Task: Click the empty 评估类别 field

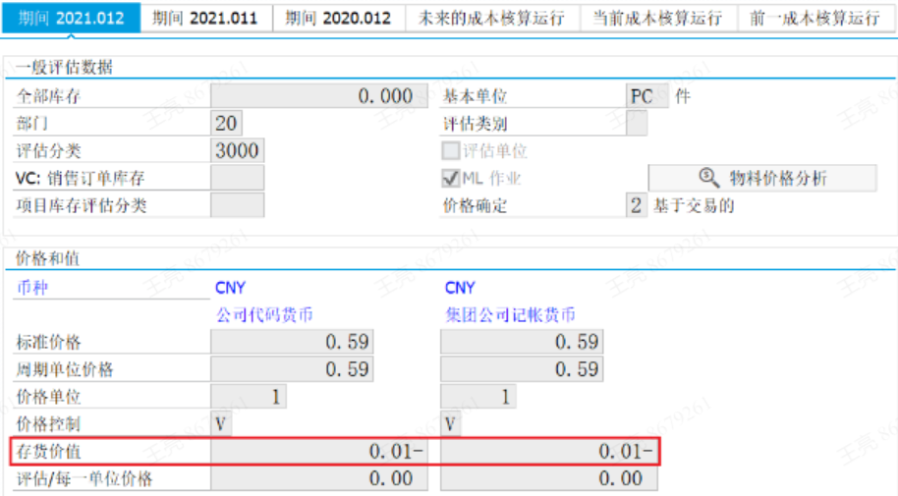Action: pyautogui.click(x=637, y=123)
